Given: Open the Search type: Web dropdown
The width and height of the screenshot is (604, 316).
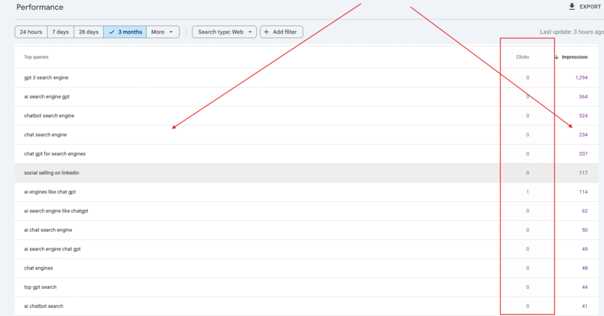Looking at the screenshot, I should (x=224, y=32).
